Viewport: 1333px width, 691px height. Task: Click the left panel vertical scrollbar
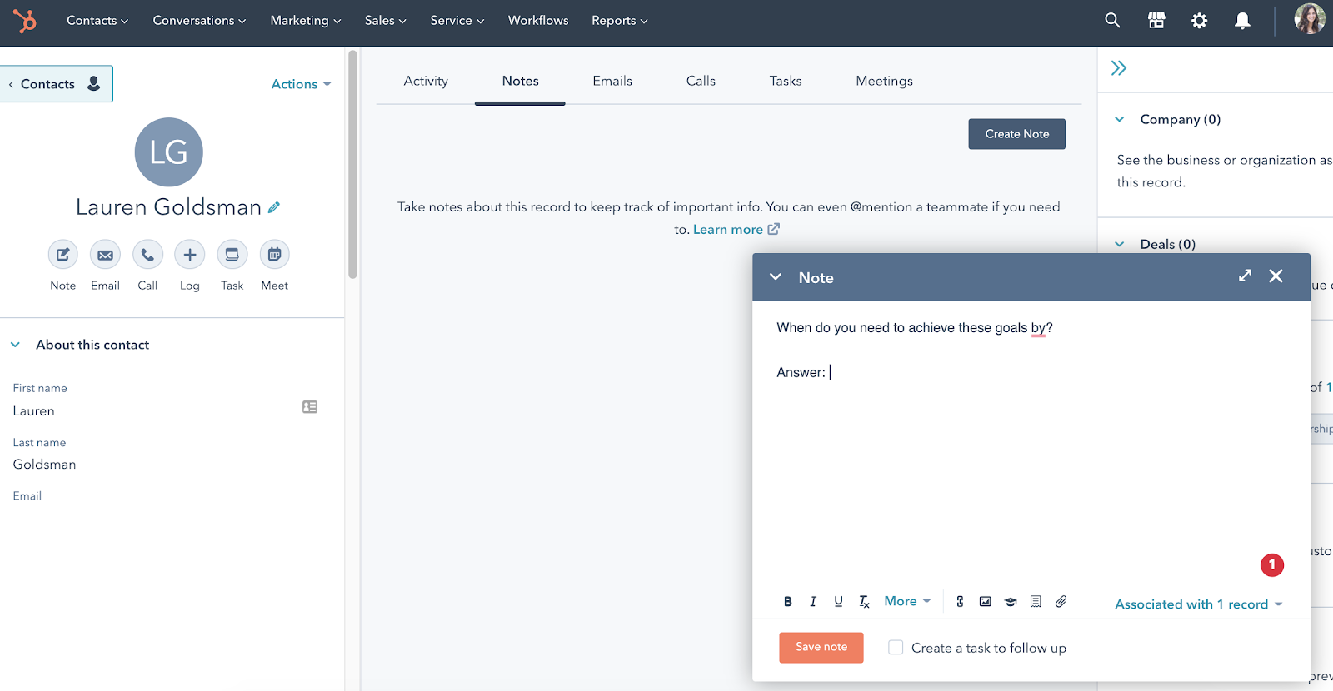(352, 165)
